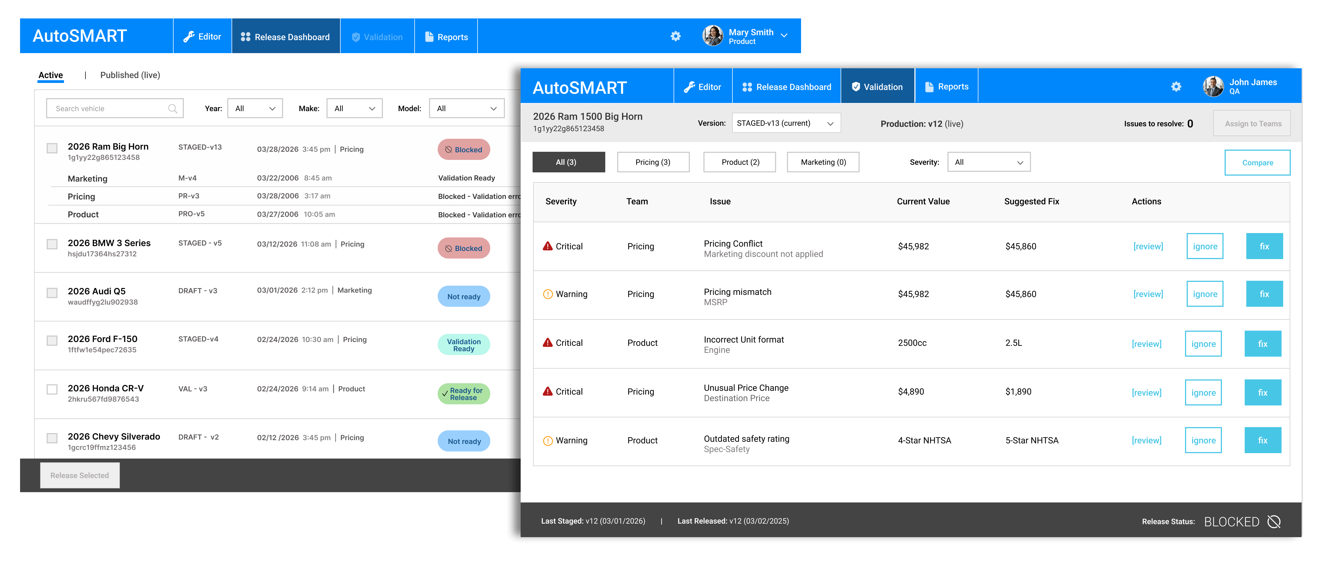This screenshot has width=1332, height=574.
Task: Click the search magnifier icon in vehicle search
Action: (x=173, y=108)
